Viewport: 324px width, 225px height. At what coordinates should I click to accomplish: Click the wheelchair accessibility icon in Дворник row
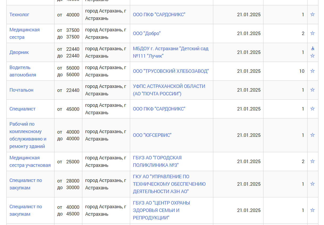pyautogui.click(x=313, y=48)
